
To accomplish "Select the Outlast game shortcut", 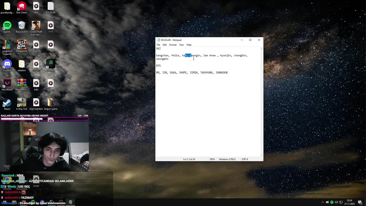I will [x=51, y=66].
